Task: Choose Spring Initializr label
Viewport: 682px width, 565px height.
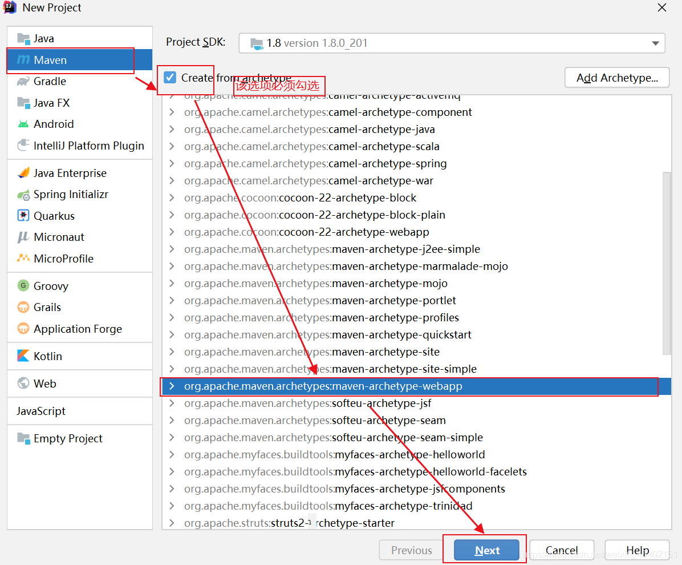Action: click(x=71, y=195)
